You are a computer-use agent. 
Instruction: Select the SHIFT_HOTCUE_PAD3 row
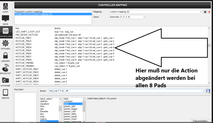point(111,76)
